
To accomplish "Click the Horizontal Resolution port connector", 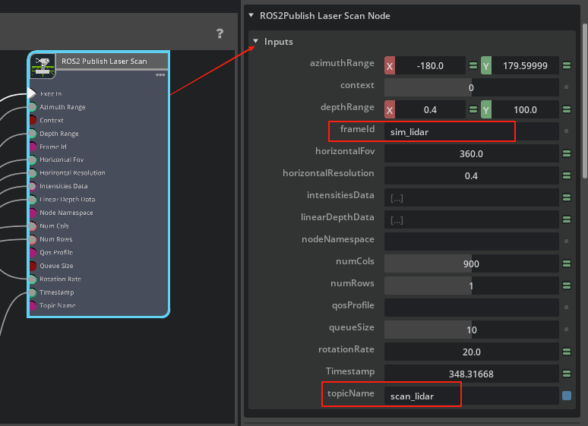I will coord(33,173).
